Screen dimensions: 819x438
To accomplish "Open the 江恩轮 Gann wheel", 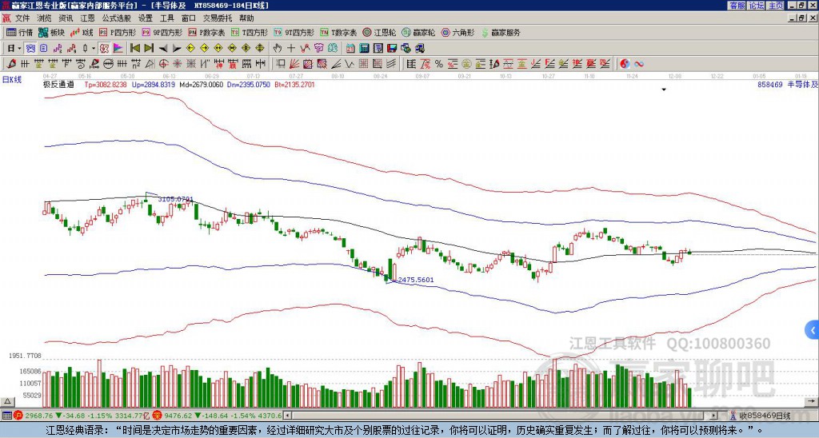I will click(x=379, y=32).
